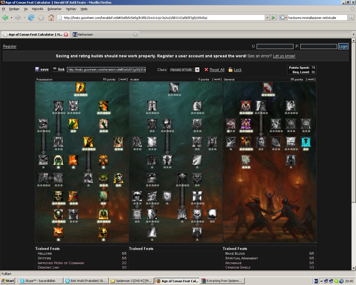Screen dimensions: 356x285
Task: Open the Fil menu
Action: [3, 9]
